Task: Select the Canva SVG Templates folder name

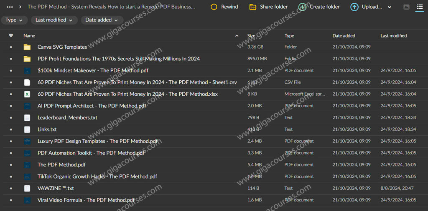Action: tap(62, 47)
